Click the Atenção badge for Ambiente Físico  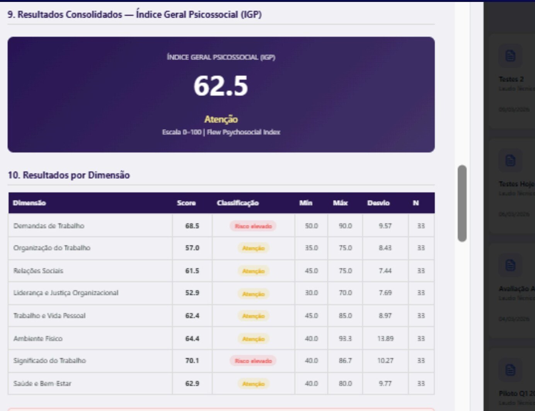(253, 339)
